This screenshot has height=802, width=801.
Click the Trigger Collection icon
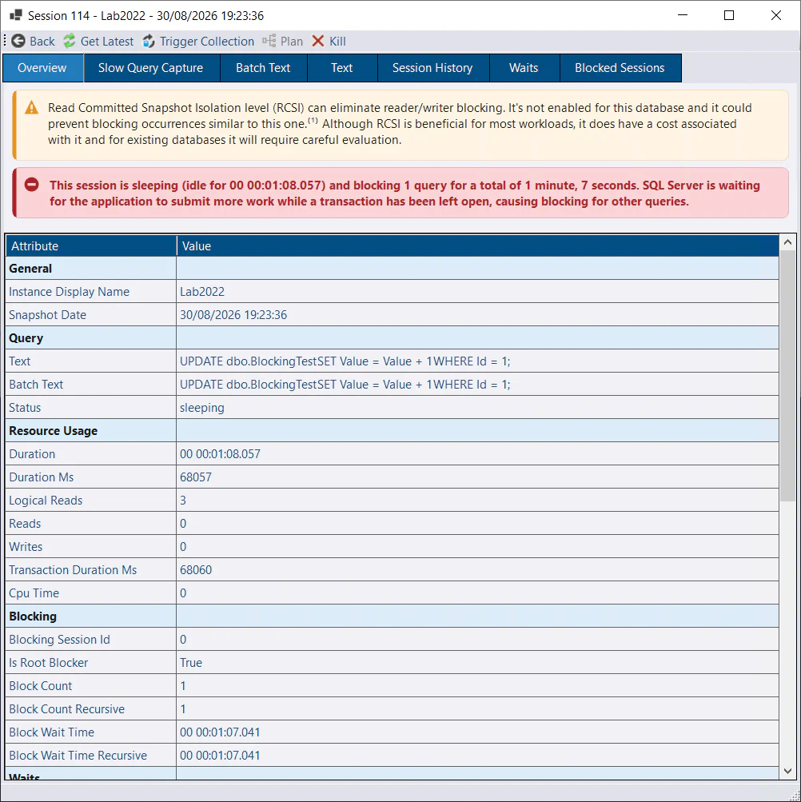click(149, 41)
